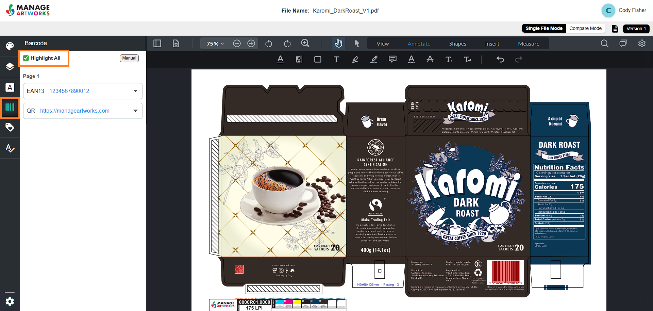Open the text/font check sidebar panel

coord(10,87)
